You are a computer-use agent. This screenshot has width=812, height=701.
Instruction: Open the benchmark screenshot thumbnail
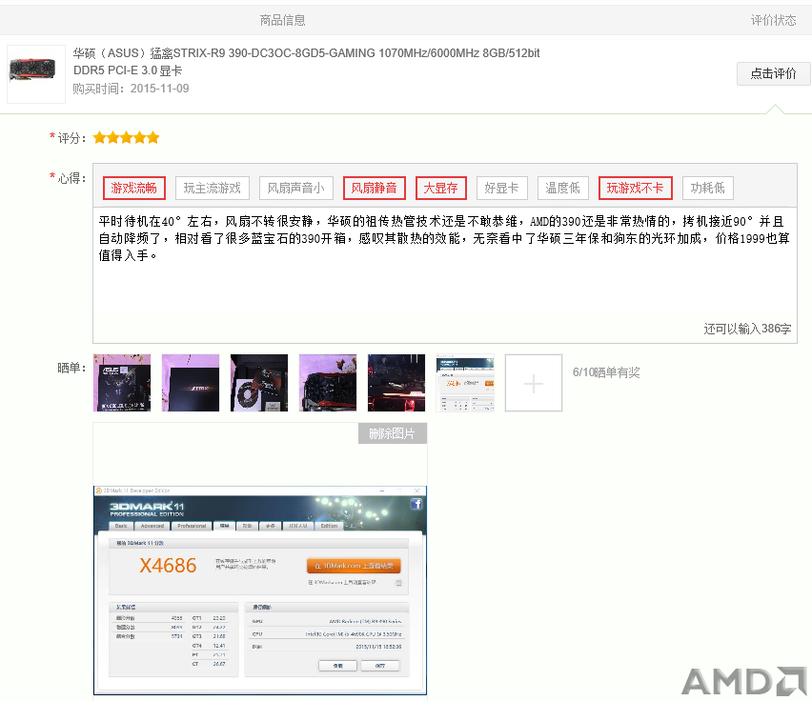[x=465, y=383]
